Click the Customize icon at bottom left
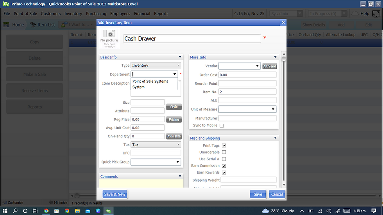 4,203
